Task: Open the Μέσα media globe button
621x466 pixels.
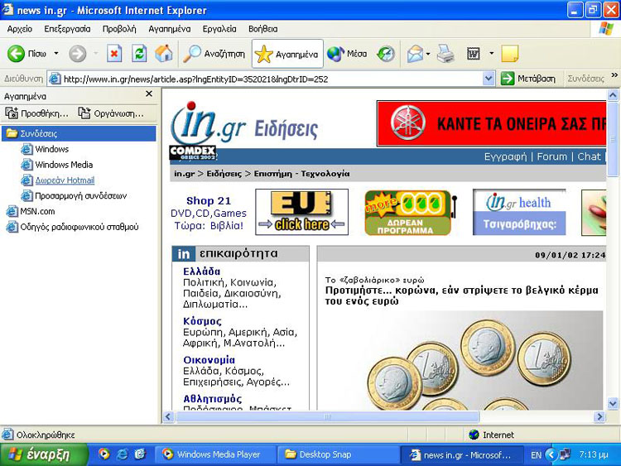Action: pyautogui.click(x=347, y=54)
